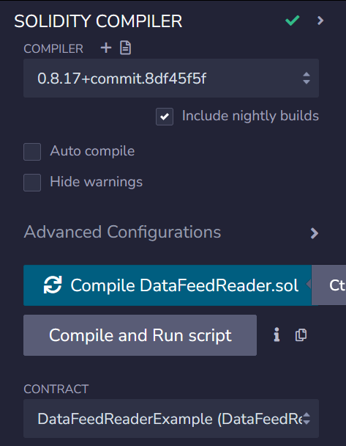The width and height of the screenshot is (346, 446).
Task: Click the refresh icon in Compile button
Action: pyautogui.click(x=53, y=285)
